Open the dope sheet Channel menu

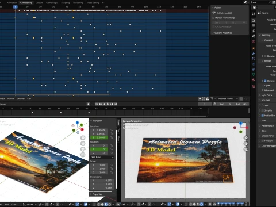tap(21, 99)
